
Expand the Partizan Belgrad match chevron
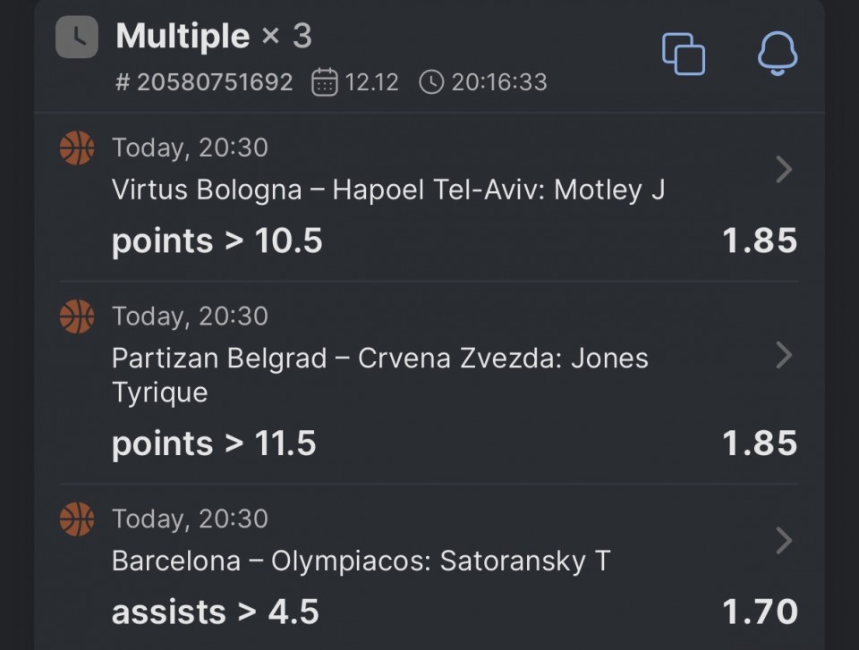pos(784,355)
